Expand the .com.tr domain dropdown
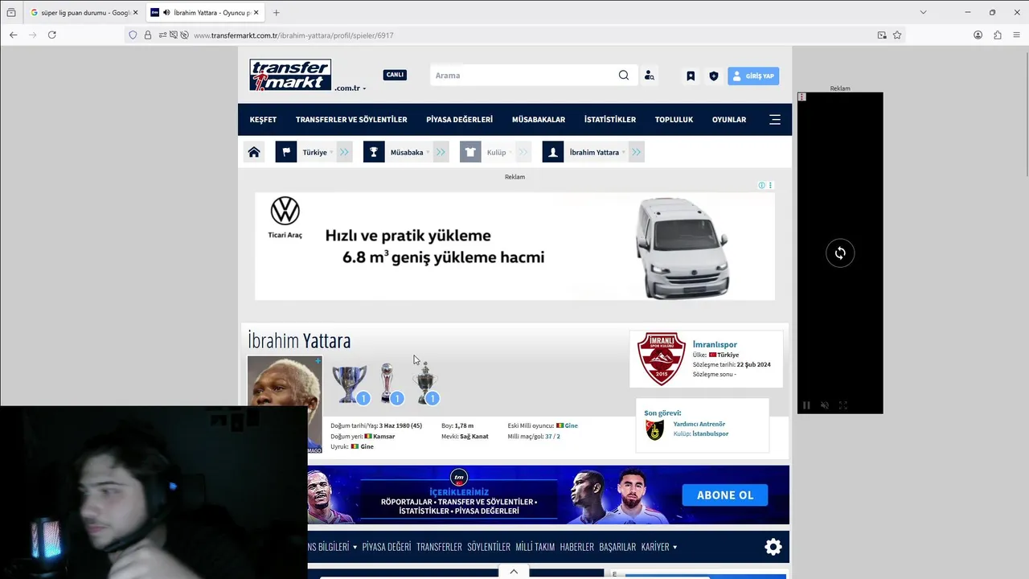Screen dimensions: 1029x579 (351, 88)
